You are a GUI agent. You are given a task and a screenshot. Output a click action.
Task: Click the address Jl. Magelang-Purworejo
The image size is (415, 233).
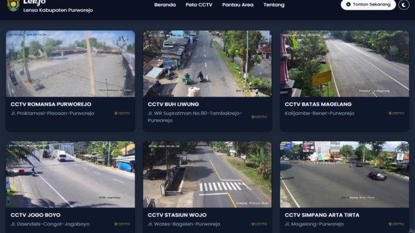314,224
